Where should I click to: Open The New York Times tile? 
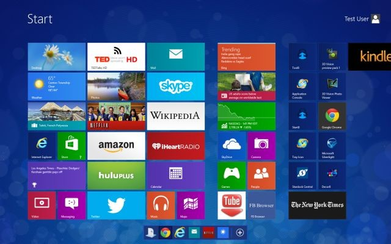(x=317, y=205)
